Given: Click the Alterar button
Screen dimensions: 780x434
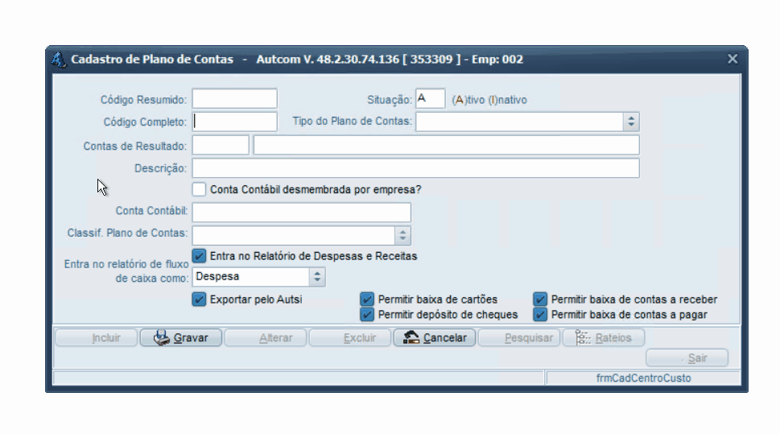Looking at the screenshot, I should click(266, 338).
